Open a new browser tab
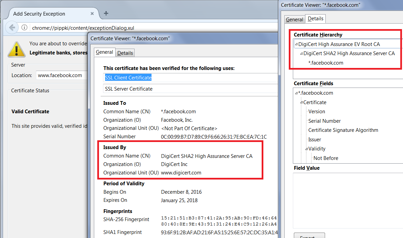 tap(106, 13)
